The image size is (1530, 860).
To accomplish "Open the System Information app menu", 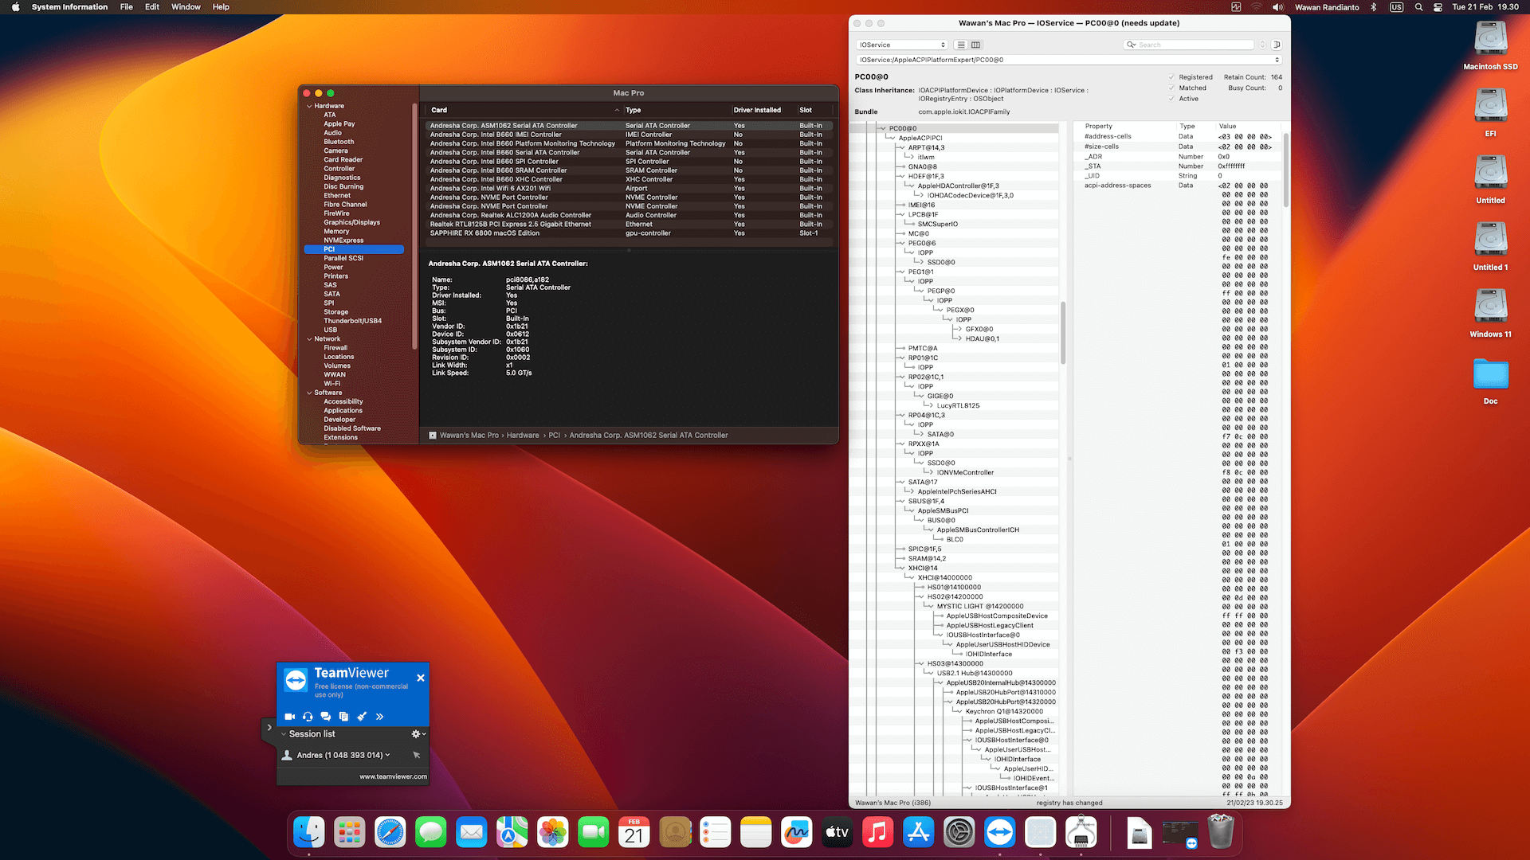I will 69,7.
